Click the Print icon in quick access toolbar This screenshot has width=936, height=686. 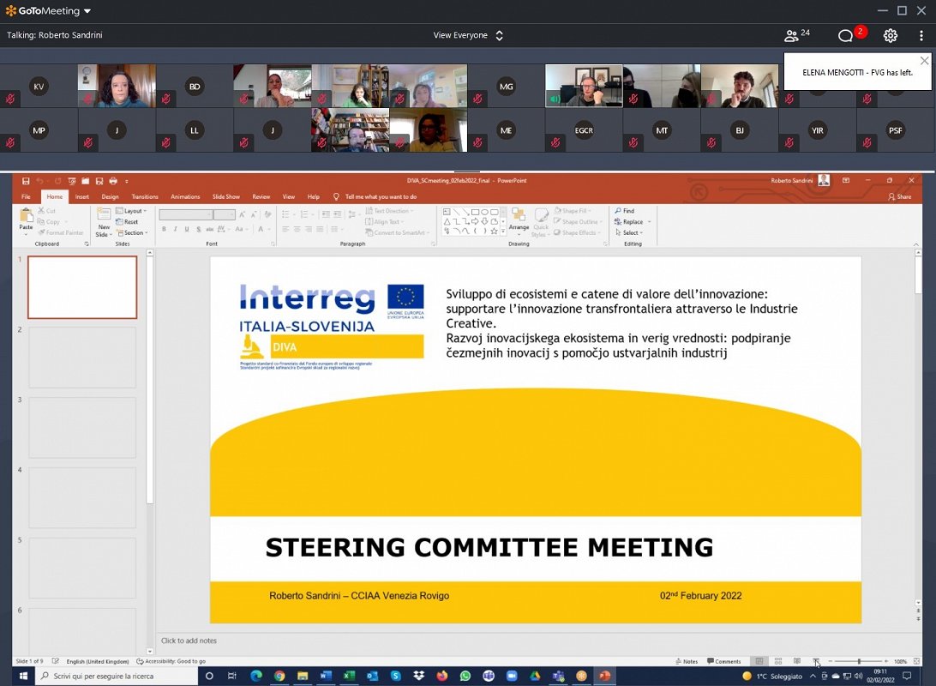click(x=113, y=181)
